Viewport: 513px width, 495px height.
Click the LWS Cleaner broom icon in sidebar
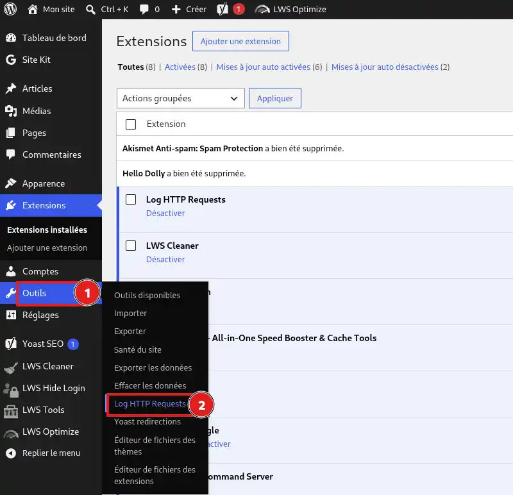11,367
